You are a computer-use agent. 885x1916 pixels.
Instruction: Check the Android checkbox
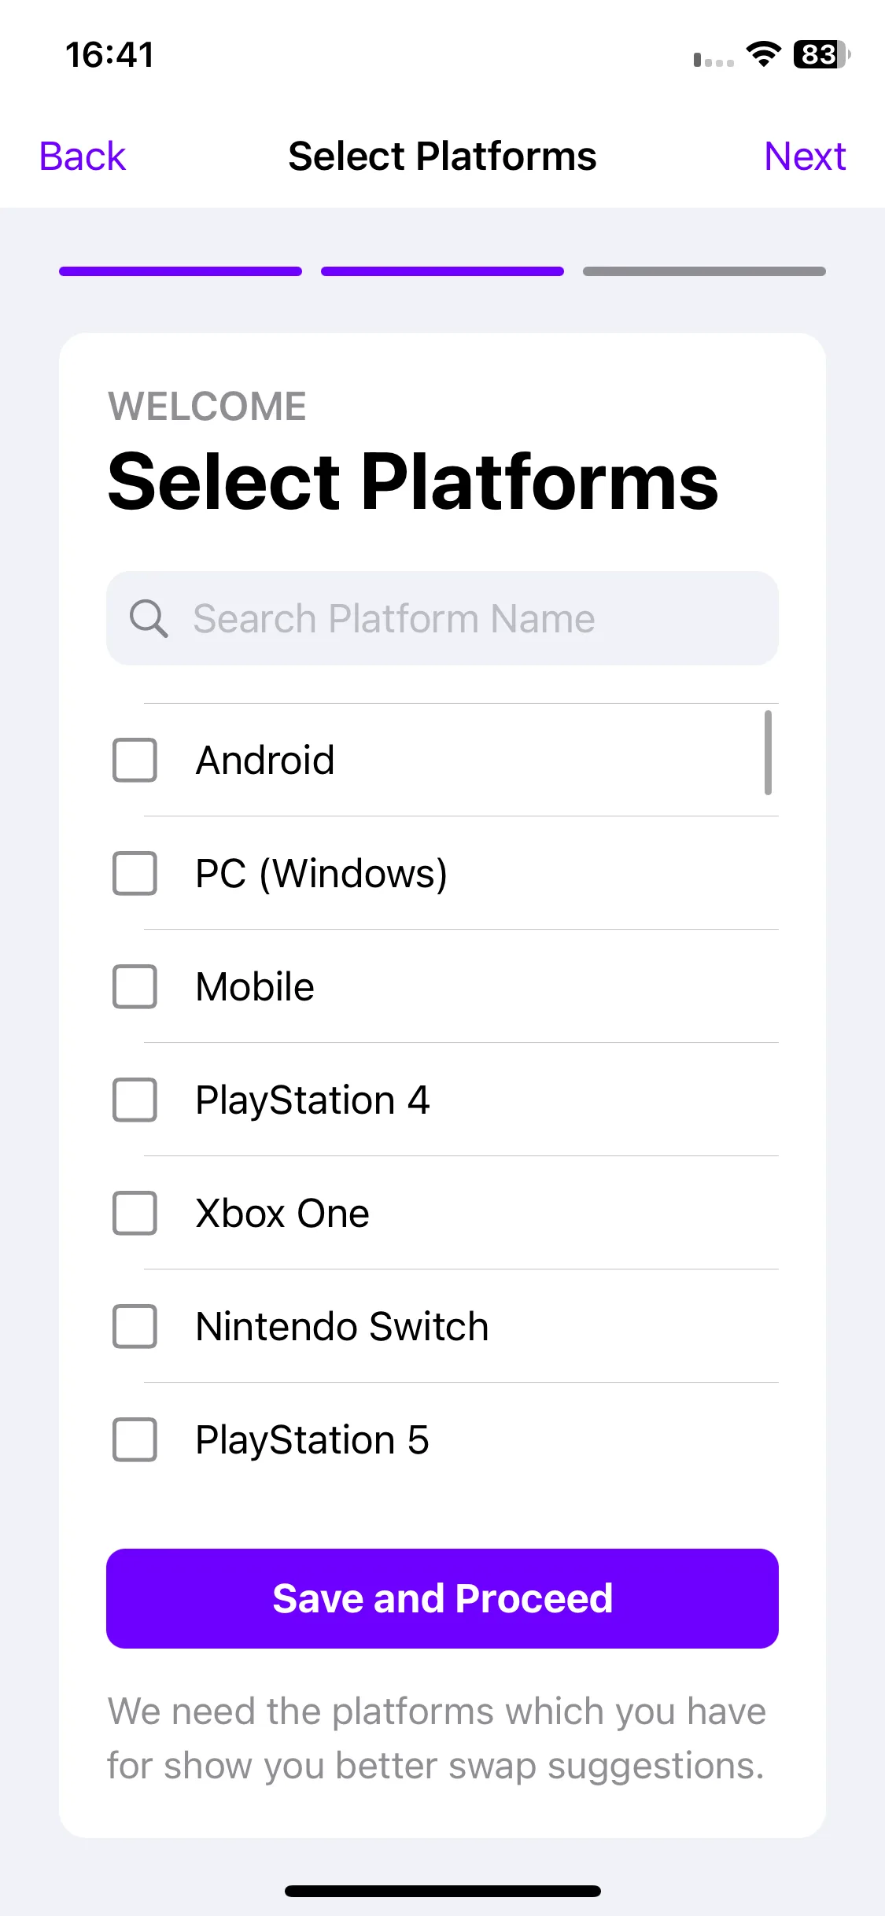coord(135,760)
